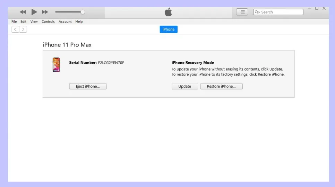This screenshot has width=335, height=187.
Task: Click the Eject iPhone... button
Action: [88, 86]
